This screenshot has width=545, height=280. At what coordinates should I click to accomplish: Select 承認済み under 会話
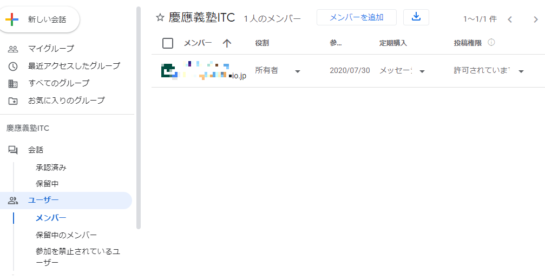tap(51, 168)
